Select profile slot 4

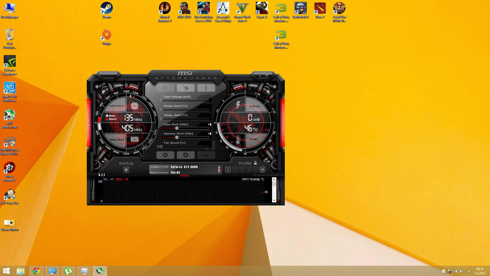point(249,170)
